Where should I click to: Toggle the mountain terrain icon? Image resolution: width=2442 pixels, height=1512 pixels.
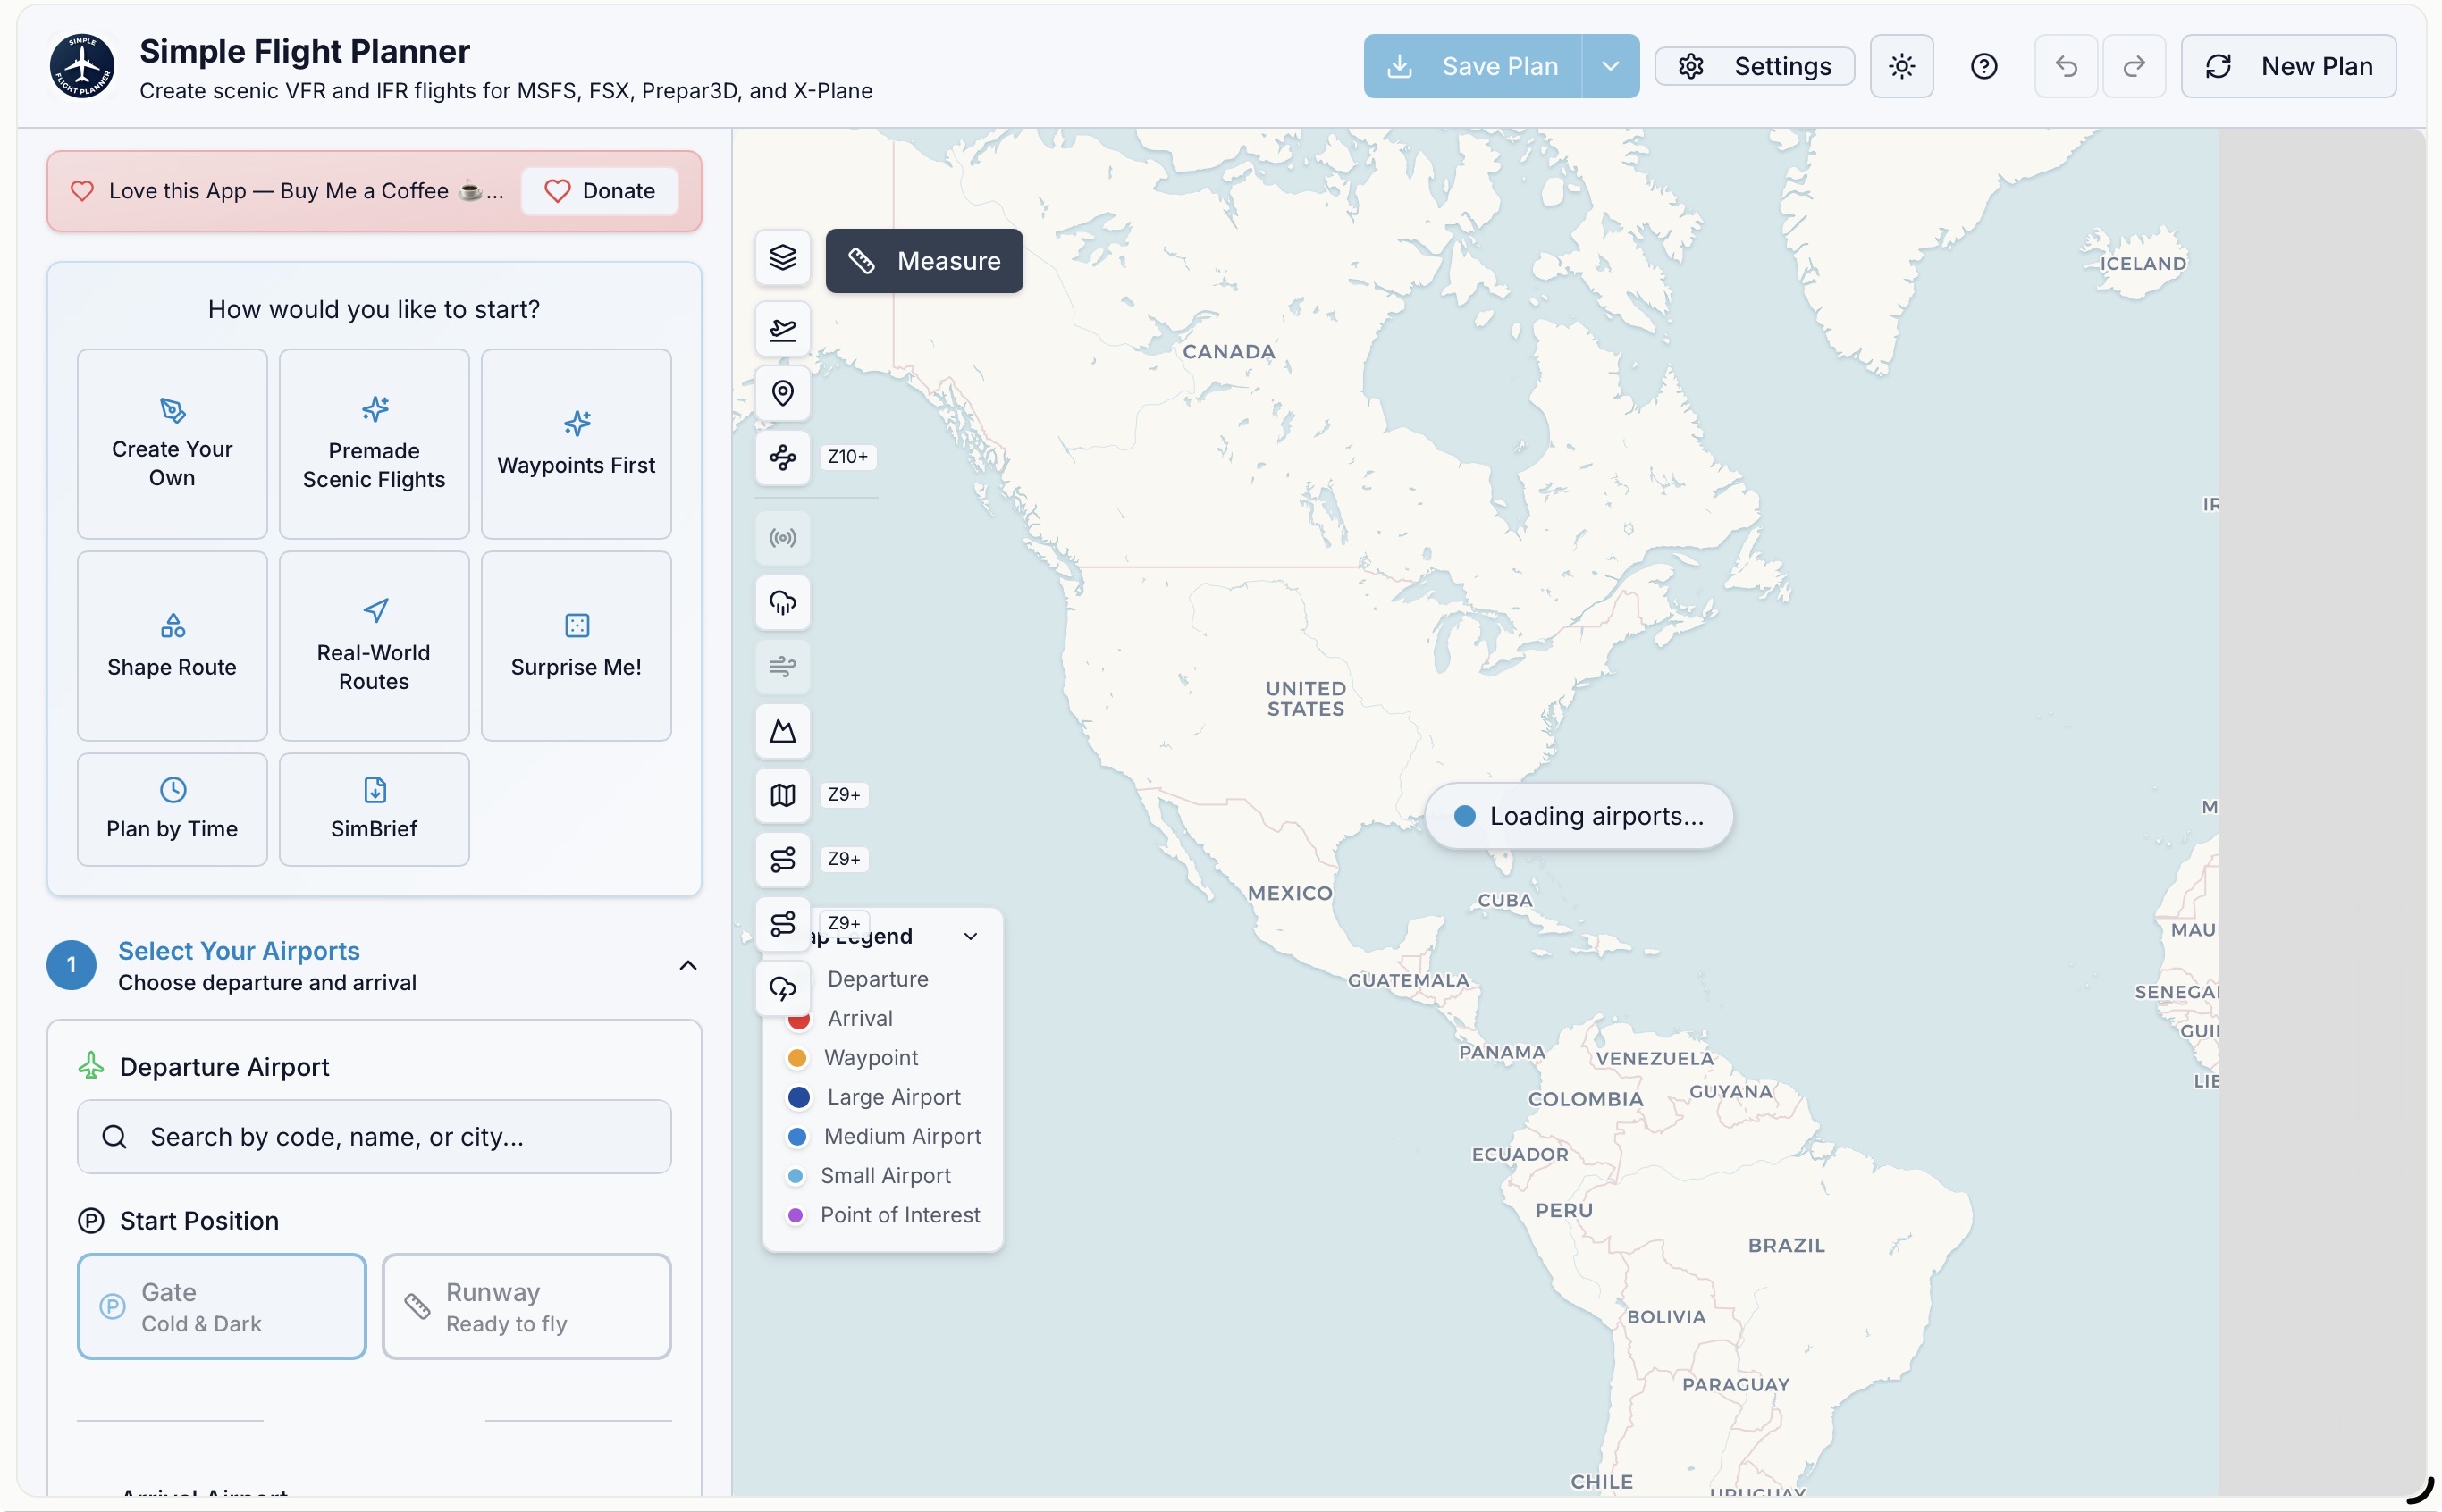(782, 731)
